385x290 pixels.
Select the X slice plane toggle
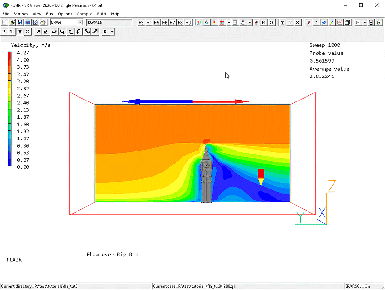pyautogui.click(x=282, y=23)
